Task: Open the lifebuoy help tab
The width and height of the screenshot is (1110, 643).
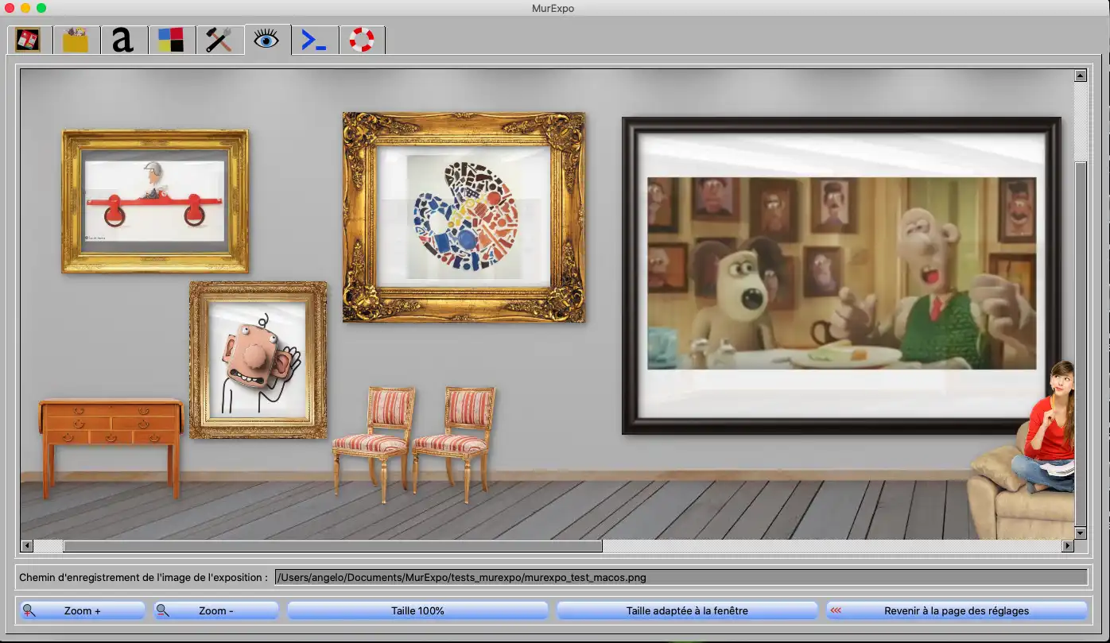Action: (362, 40)
